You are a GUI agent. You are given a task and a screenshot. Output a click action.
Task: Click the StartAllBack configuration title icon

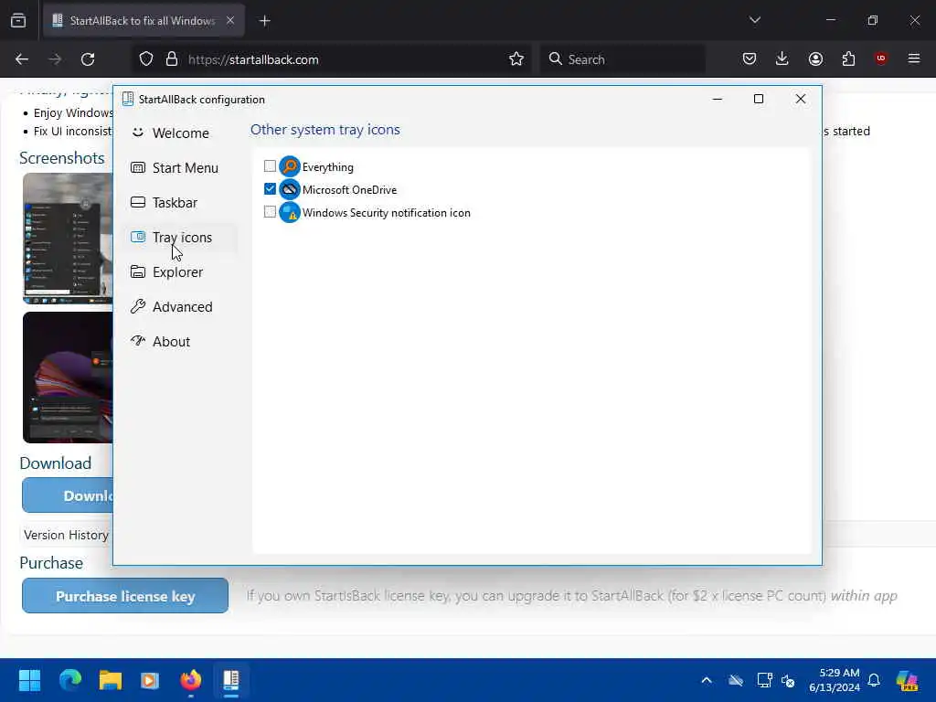[x=128, y=99]
